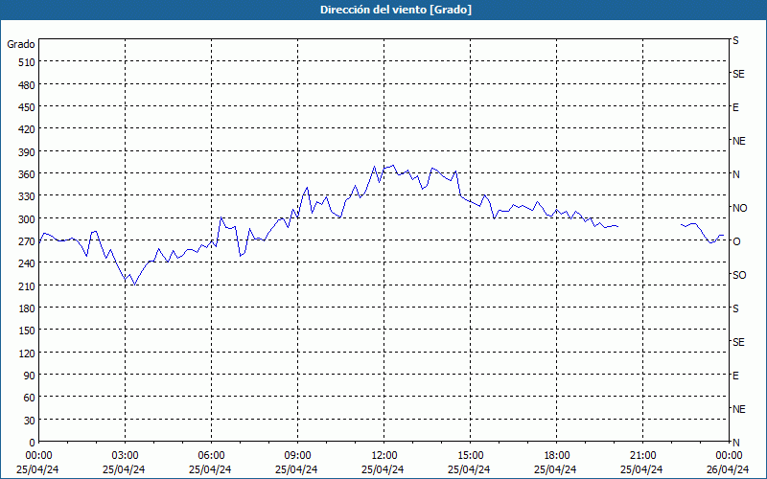767x479 pixels.
Task: Pick the 180 degree axis value
Action: 27,308
